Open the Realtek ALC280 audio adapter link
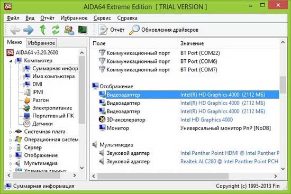 coord(229,162)
